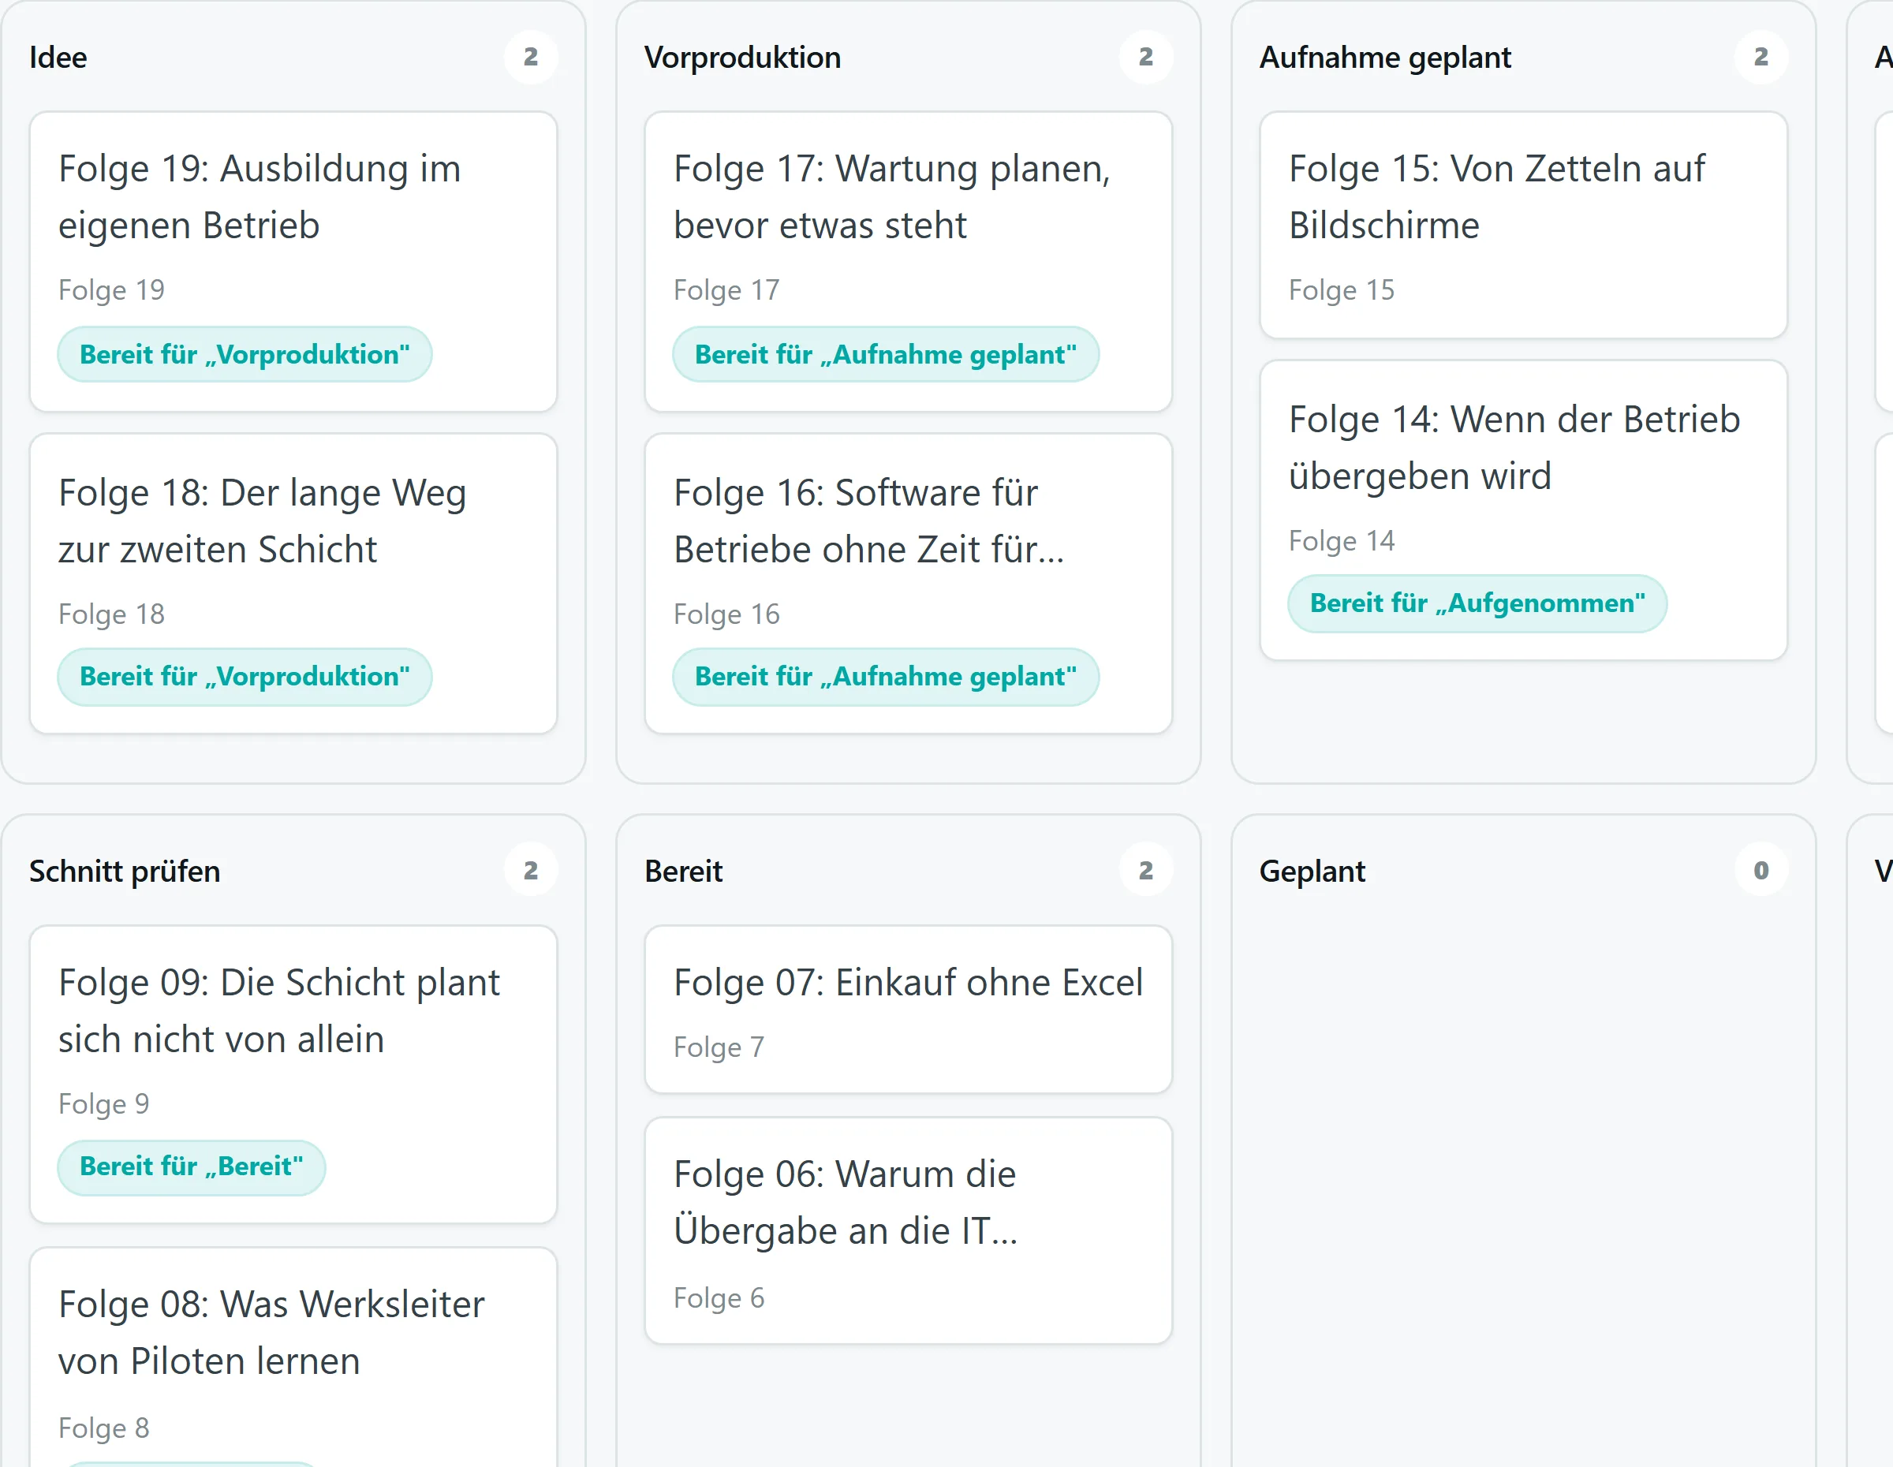
Task: Click the Bereit column heading
Action: point(684,871)
